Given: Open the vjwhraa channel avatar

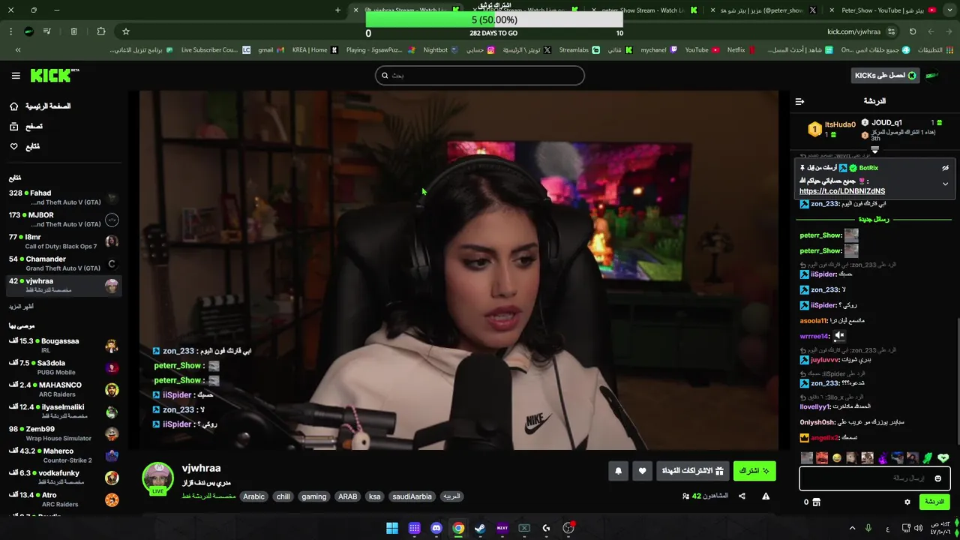Looking at the screenshot, I should click(157, 478).
